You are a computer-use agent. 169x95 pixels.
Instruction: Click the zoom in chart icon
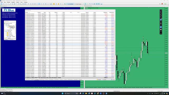[90, 4]
